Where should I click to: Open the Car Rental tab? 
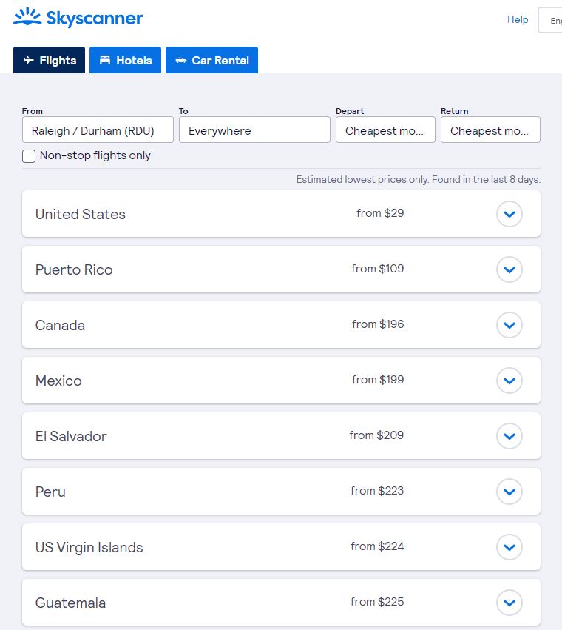tap(211, 61)
